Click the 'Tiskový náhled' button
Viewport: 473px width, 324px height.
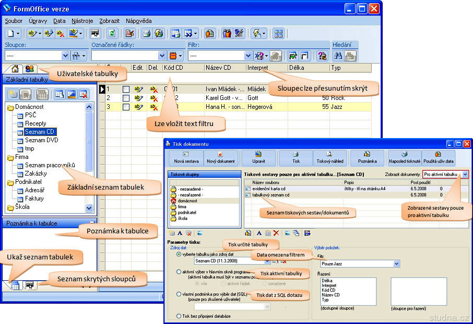(330, 158)
